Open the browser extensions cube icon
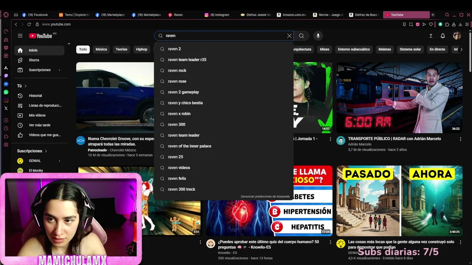The height and width of the screenshot is (265, 472). [x=447, y=24]
